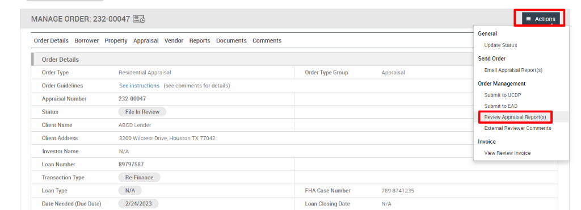Click the General heading in Actions menu
This screenshot has height=210, width=581.
[x=487, y=33]
